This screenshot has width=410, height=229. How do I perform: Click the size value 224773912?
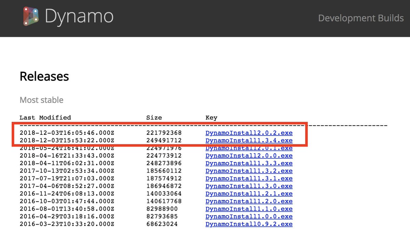click(164, 156)
